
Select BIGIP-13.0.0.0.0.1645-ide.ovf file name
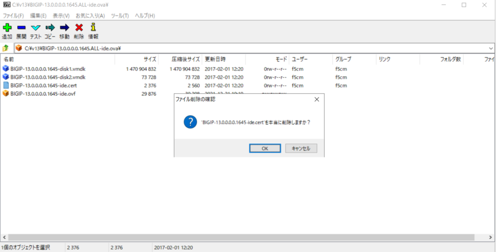point(43,93)
